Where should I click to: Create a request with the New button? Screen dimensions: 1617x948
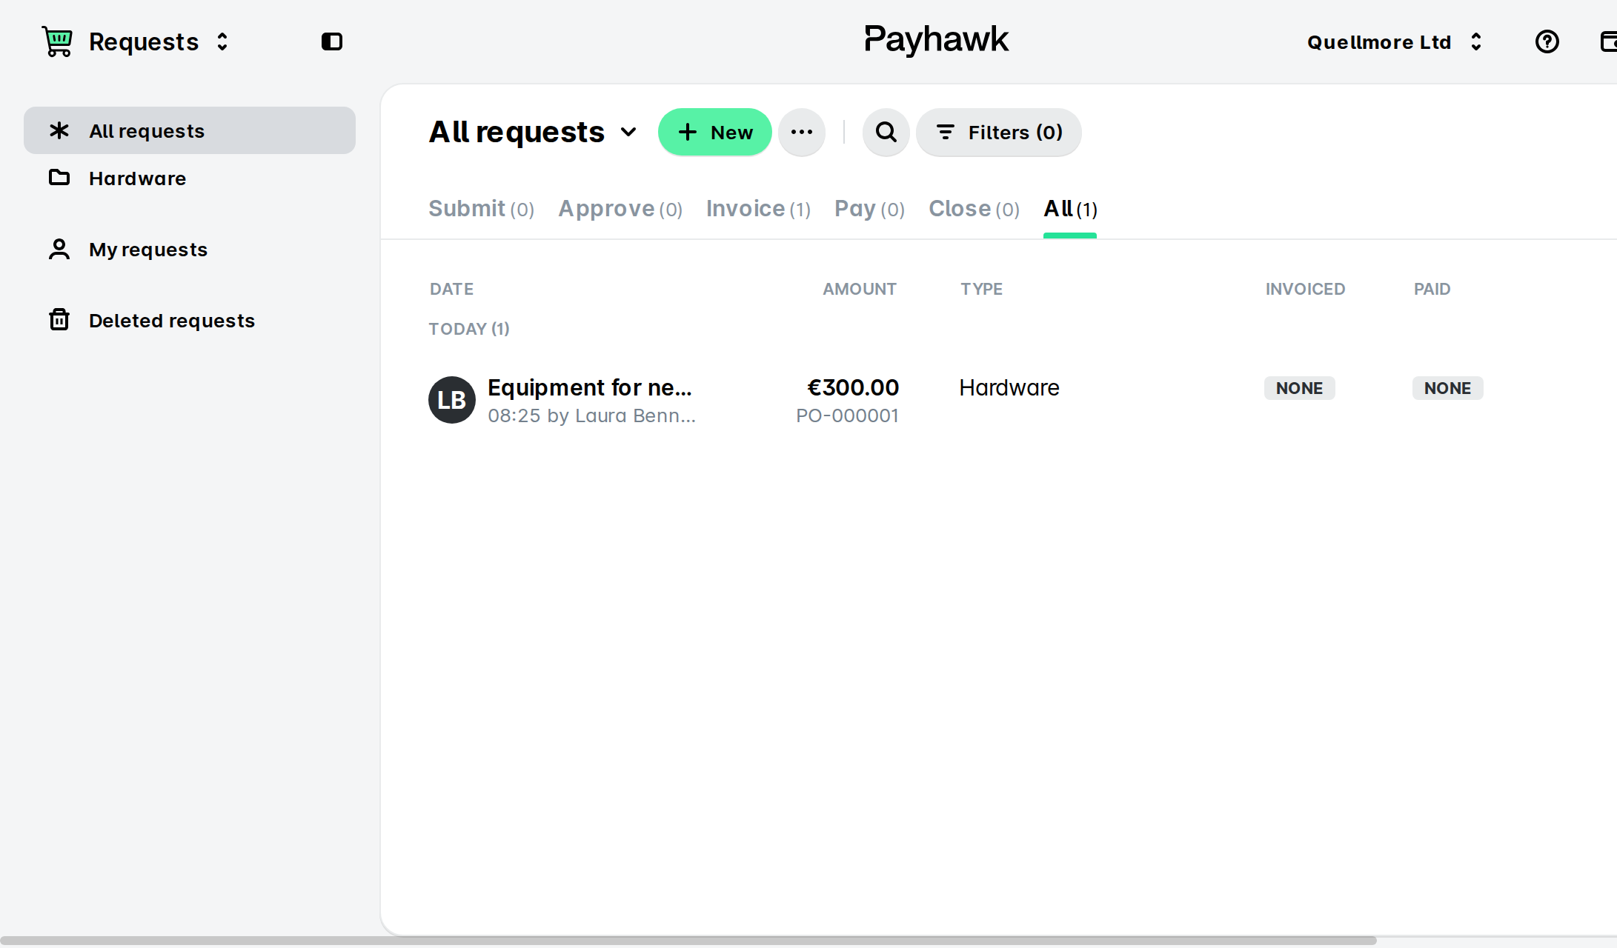pos(715,132)
